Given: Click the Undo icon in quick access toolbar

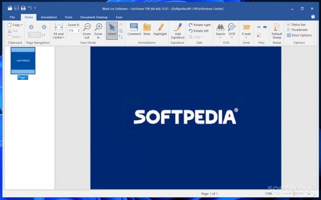Looking at the screenshot, I should (30, 8).
